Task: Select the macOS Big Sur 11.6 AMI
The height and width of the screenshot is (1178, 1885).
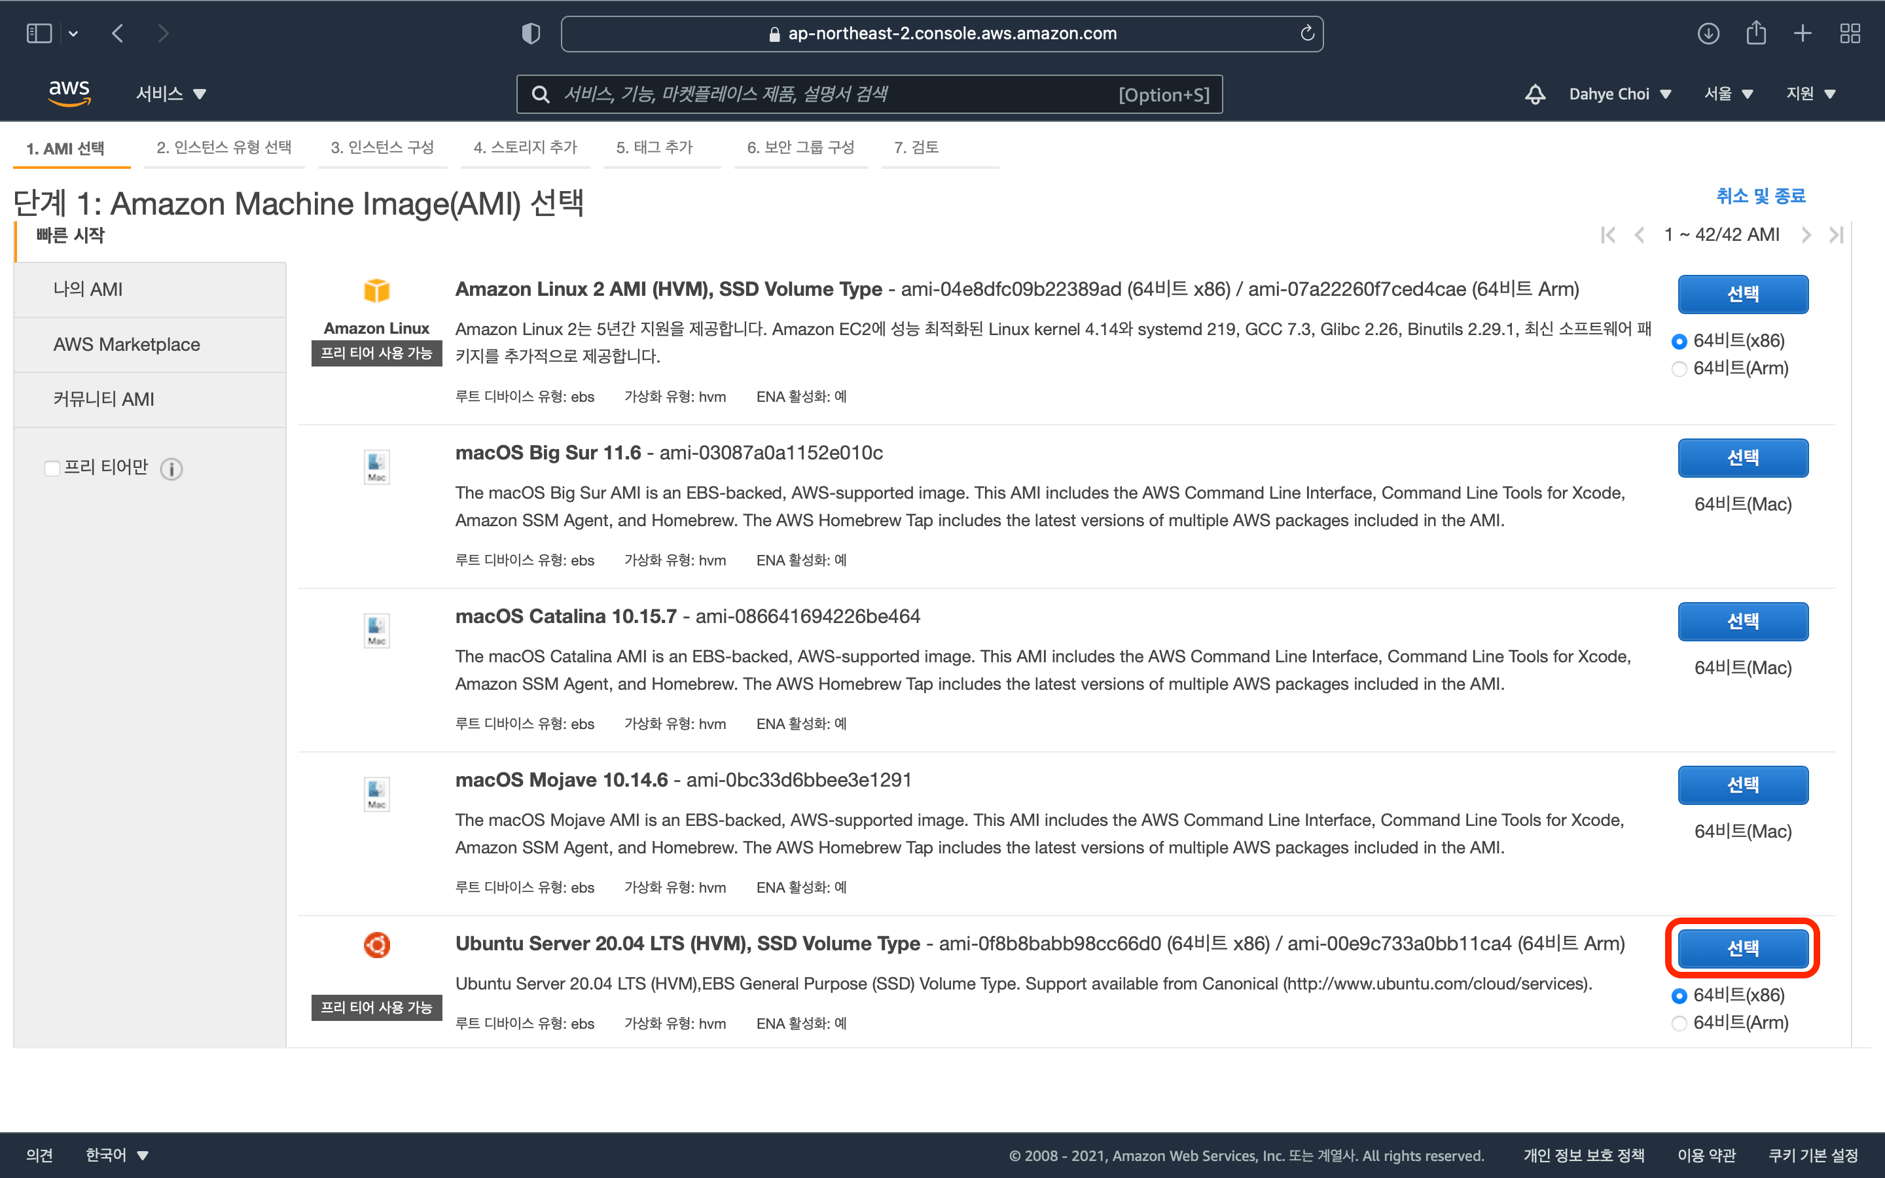Action: 1742,458
